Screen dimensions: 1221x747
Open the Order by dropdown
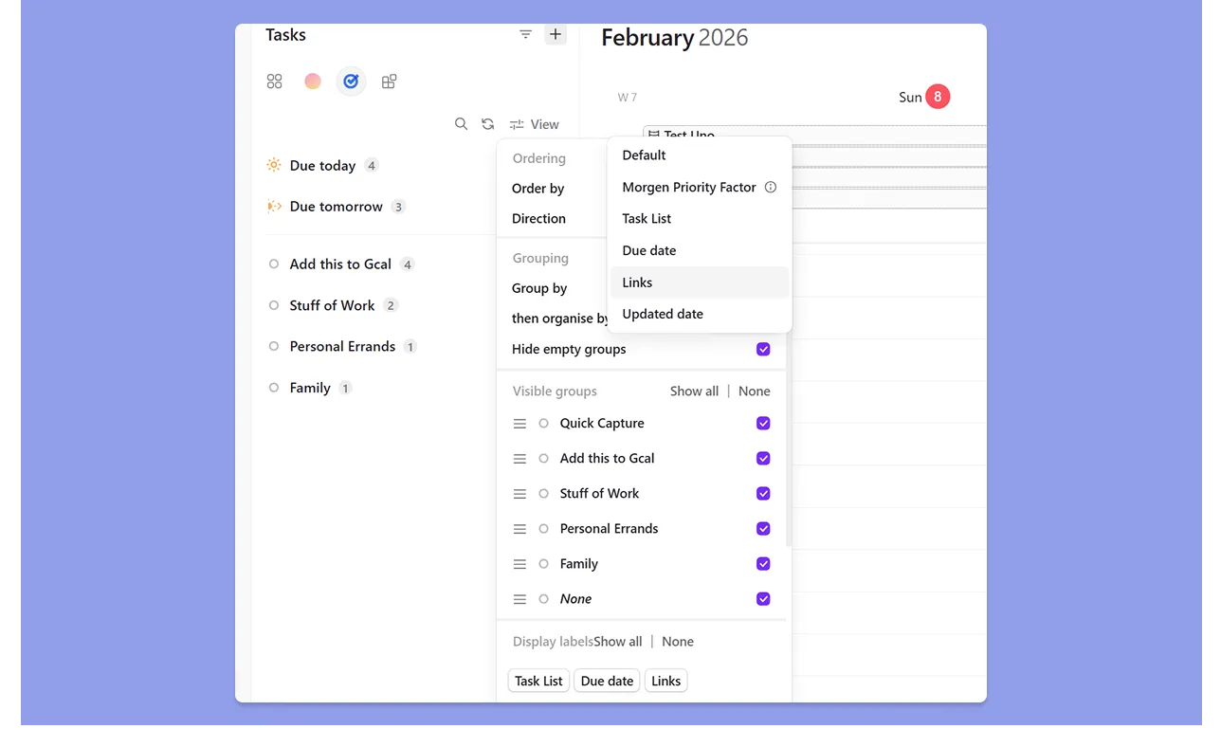pyautogui.click(x=538, y=189)
